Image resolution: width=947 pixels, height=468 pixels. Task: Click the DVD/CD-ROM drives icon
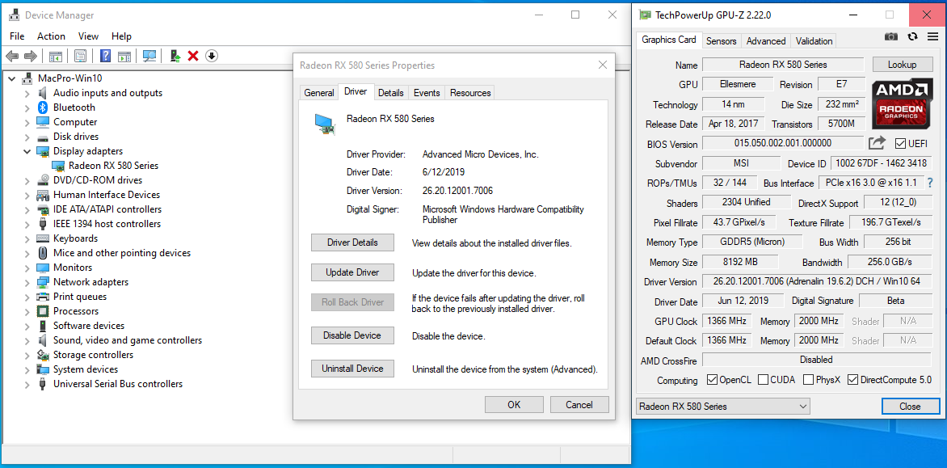pyautogui.click(x=42, y=180)
